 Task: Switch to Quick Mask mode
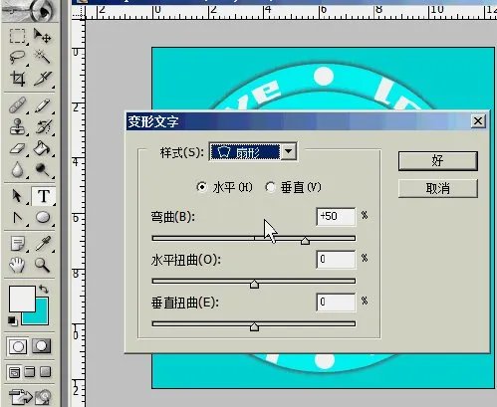pos(42,346)
